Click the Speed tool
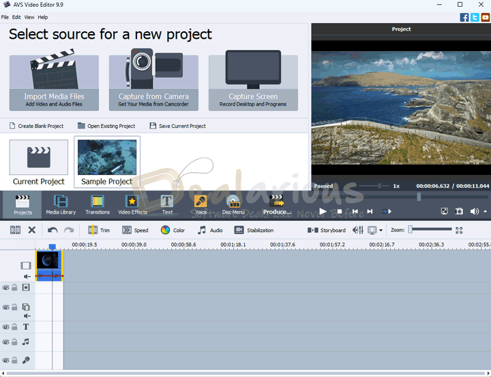 (135, 231)
